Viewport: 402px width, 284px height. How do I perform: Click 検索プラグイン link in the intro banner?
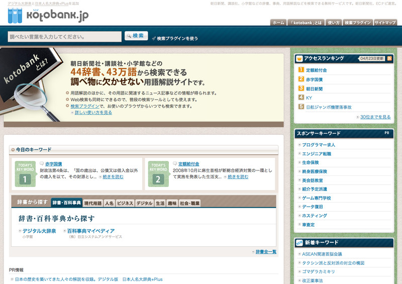coord(85,106)
